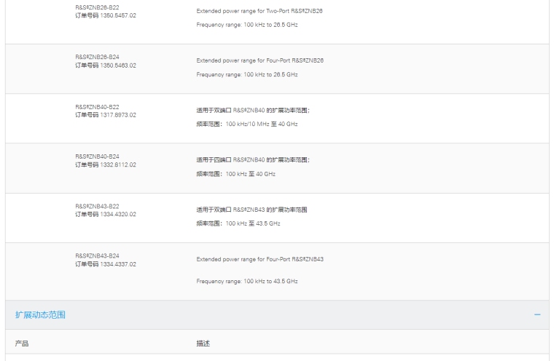Image resolution: width=554 pixels, height=361 pixels.
Task: Open the R&S®ZNB43-B24 product entry
Action: coord(97,255)
